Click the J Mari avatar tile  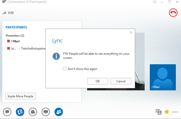tap(163, 77)
